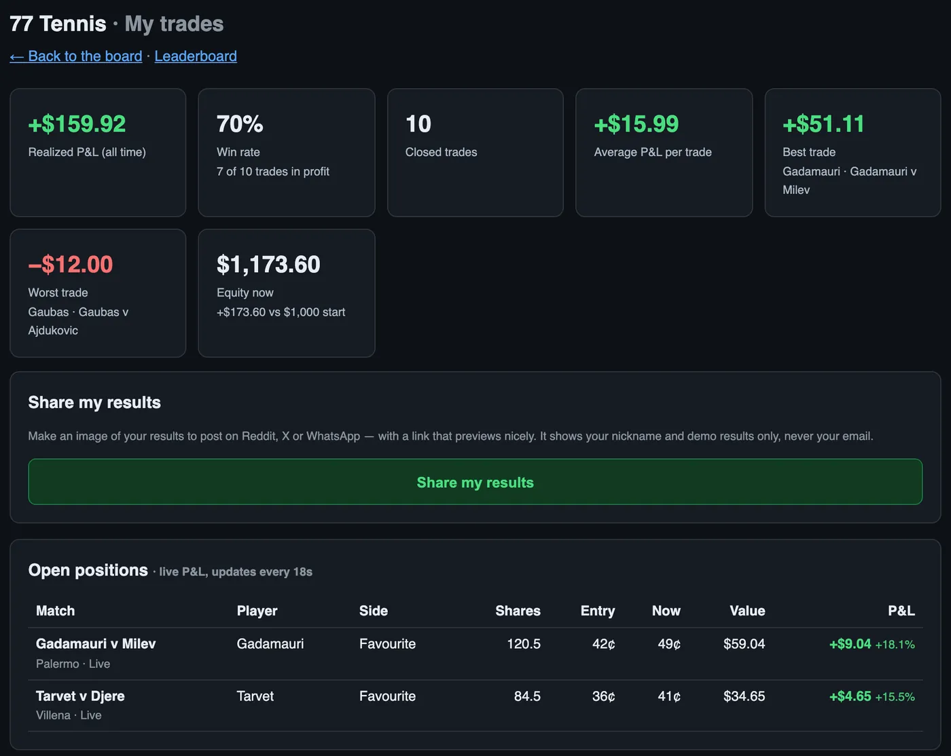Click the '36¢' entry price cell
951x756 pixels.
point(604,696)
